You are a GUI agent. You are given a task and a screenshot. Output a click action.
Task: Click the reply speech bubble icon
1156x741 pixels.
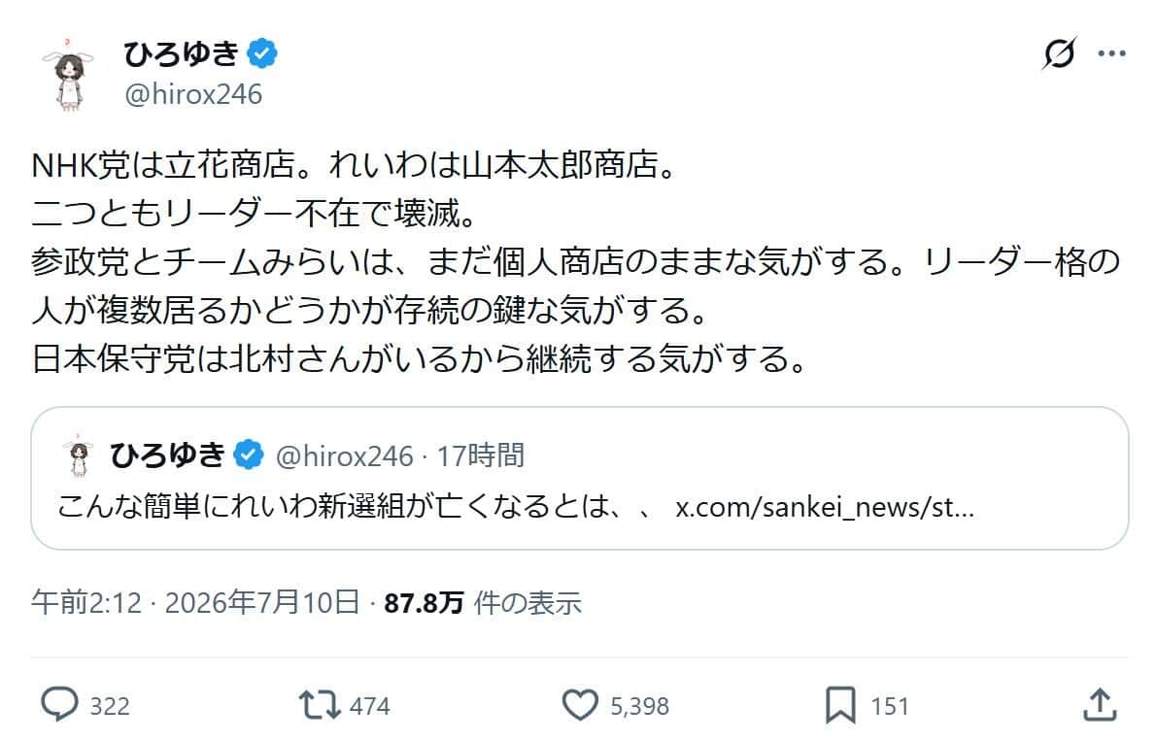coord(59,705)
